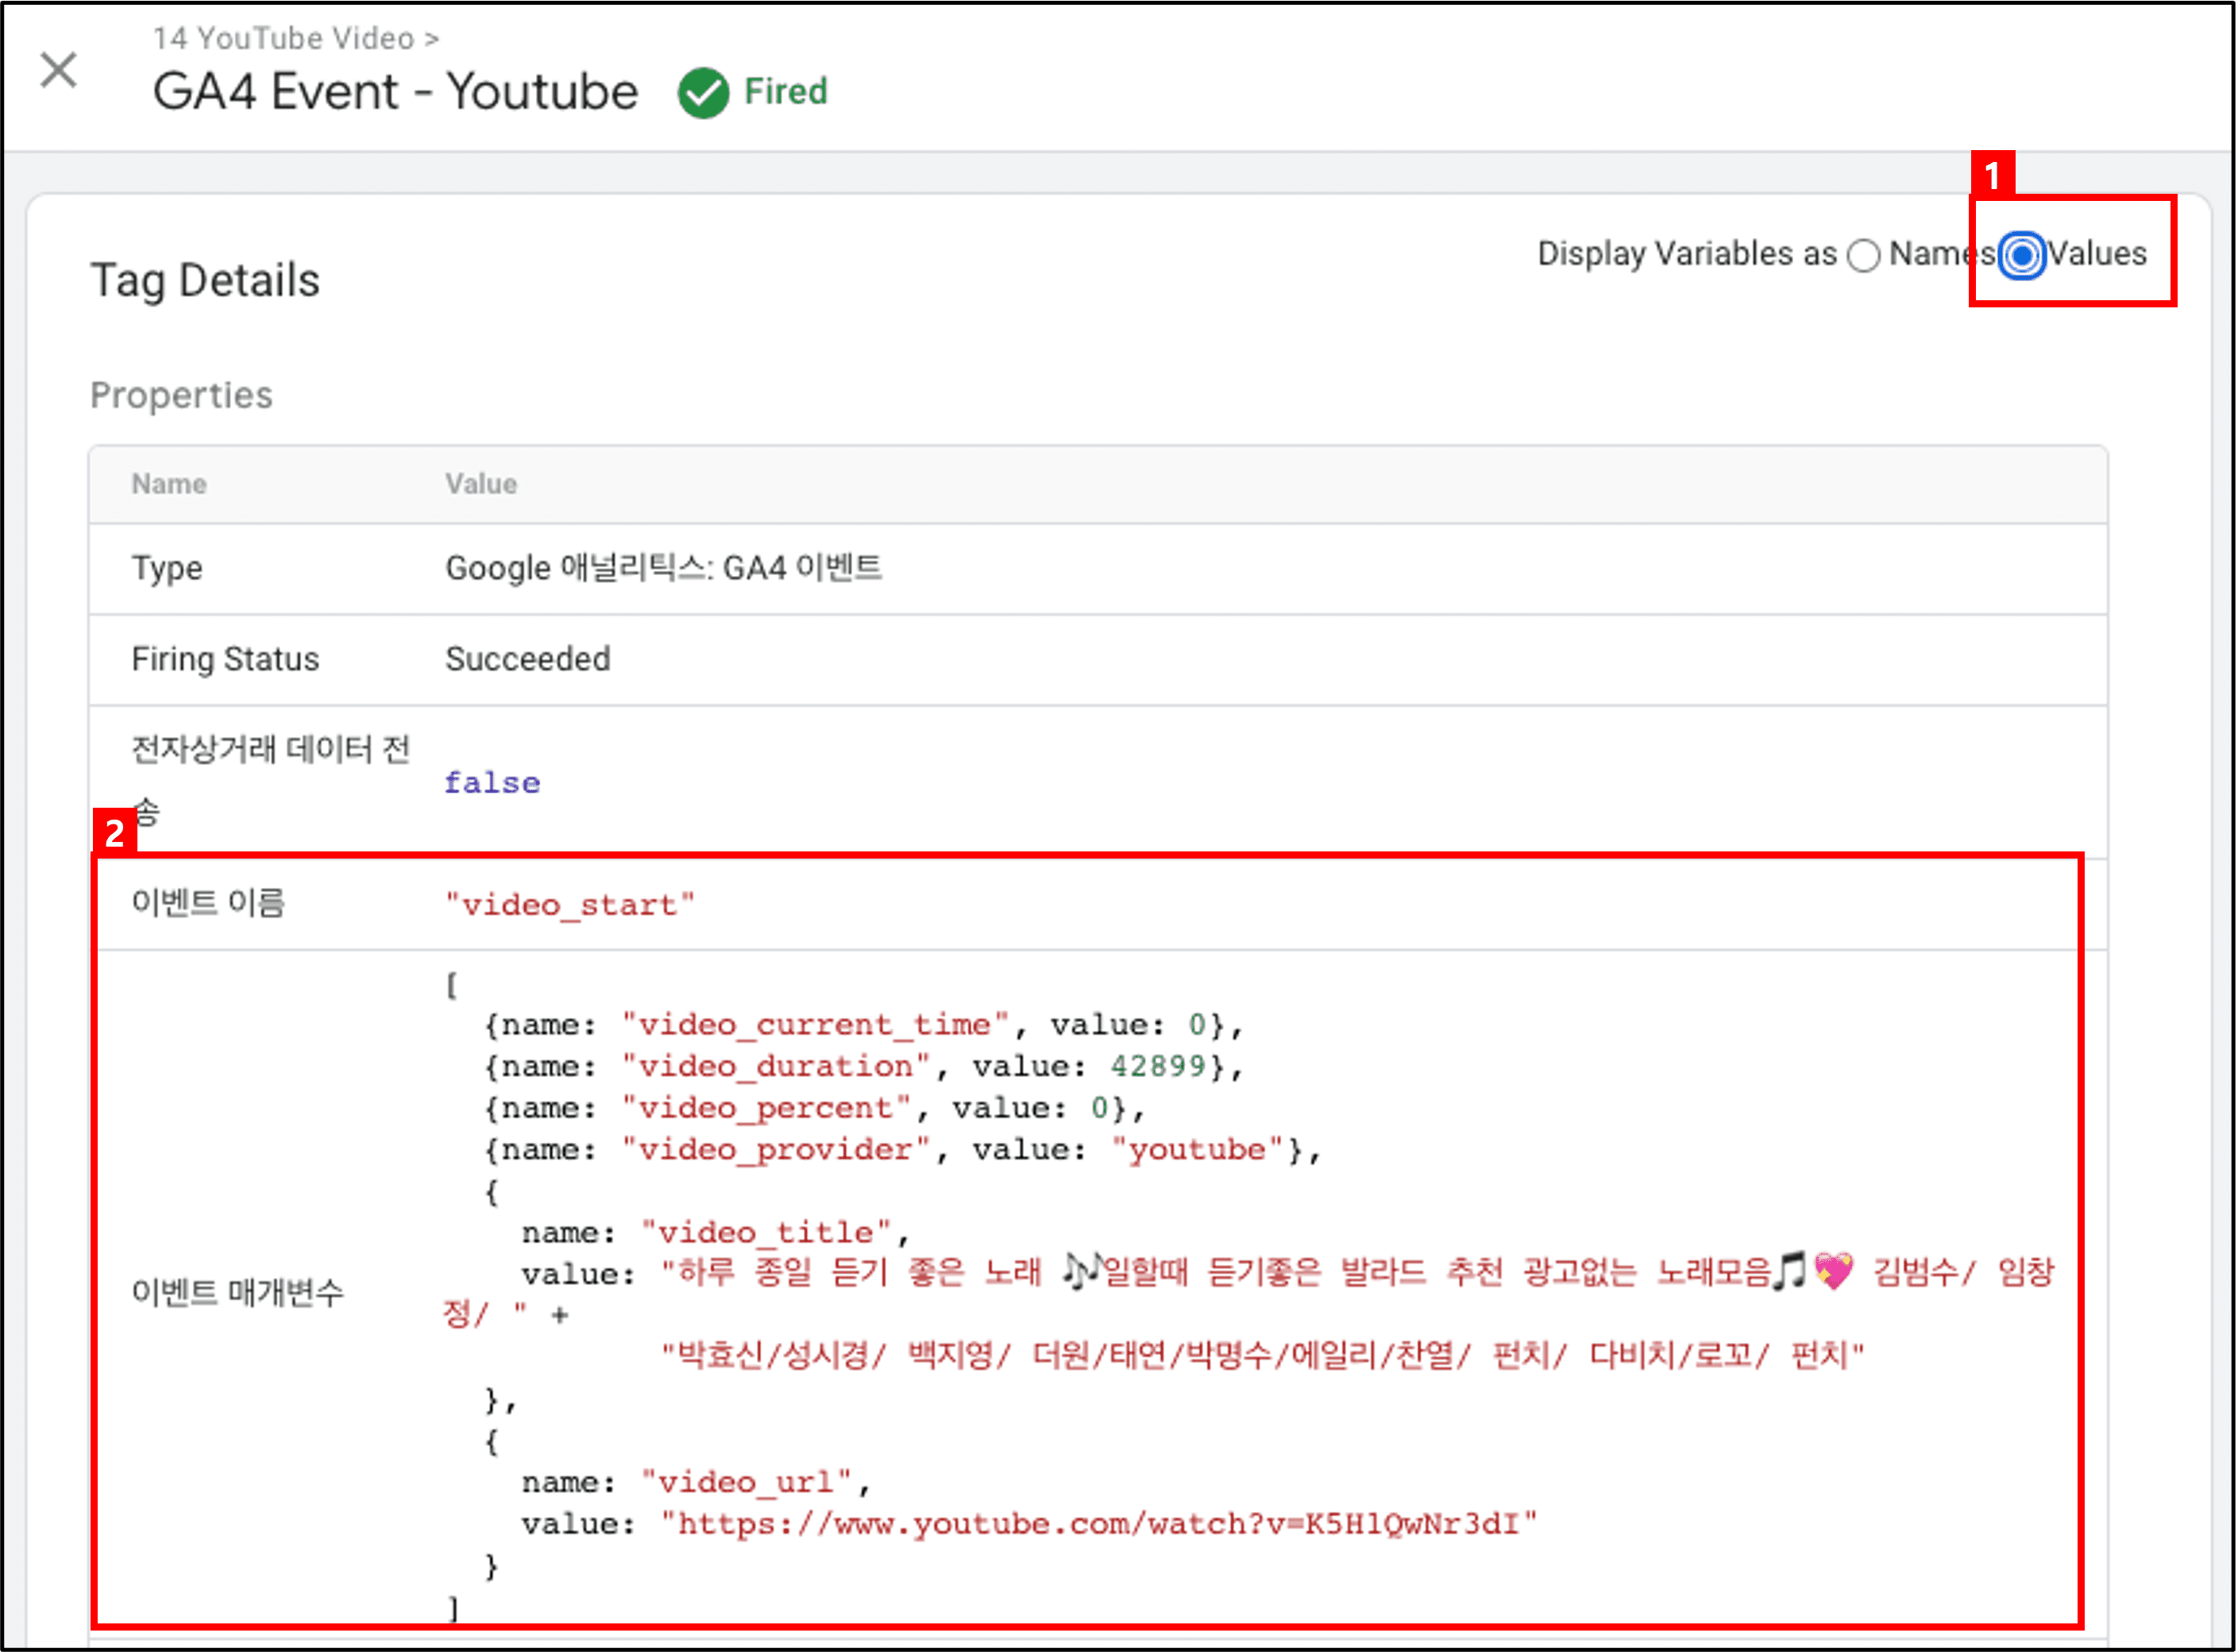Click the 전자상거래 데이터 전송 row label
This screenshot has width=2238, height=1652.
tap(271, 780)
